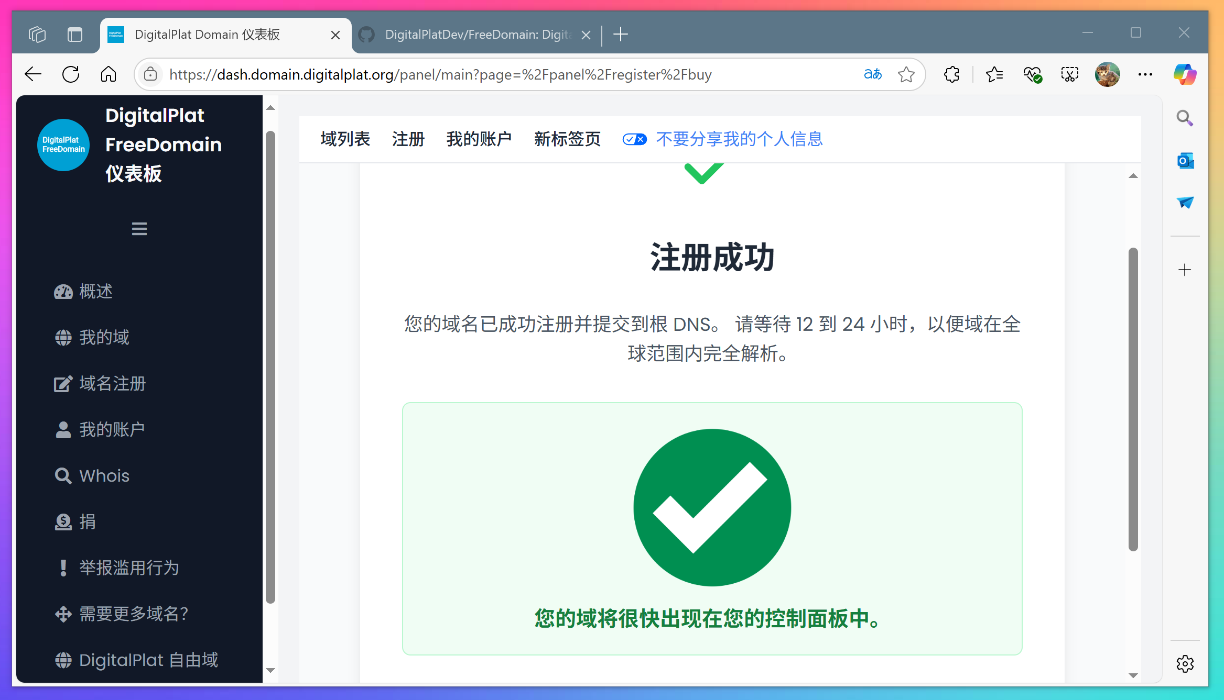Turn off the 不要分享我的个人信息 toggle
The height and width of the screenshot is (700, 1224).
tap(634, 139)
